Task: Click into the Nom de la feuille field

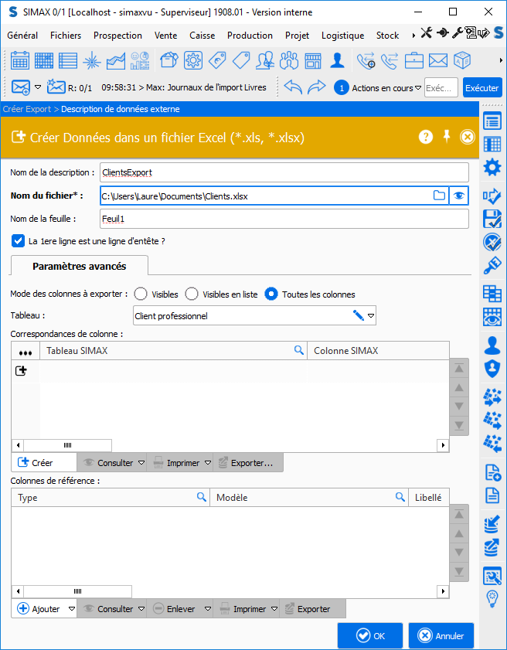Action: click(x=284, y=219)
